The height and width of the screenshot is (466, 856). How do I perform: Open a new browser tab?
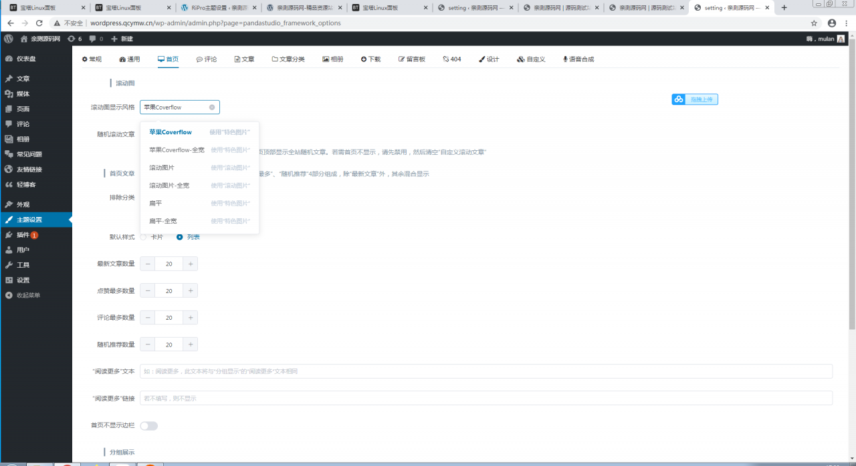tap(784, 8)
